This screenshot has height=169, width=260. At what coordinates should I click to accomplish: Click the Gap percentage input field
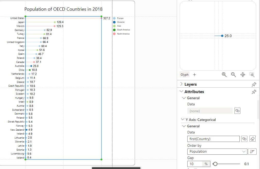[195, 164]
